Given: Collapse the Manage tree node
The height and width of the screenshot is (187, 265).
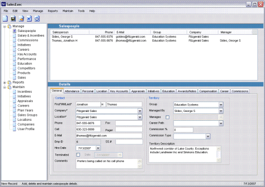Looking at the screenshot, I should 5,27.
